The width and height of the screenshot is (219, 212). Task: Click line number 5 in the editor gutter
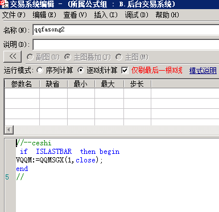7,177
